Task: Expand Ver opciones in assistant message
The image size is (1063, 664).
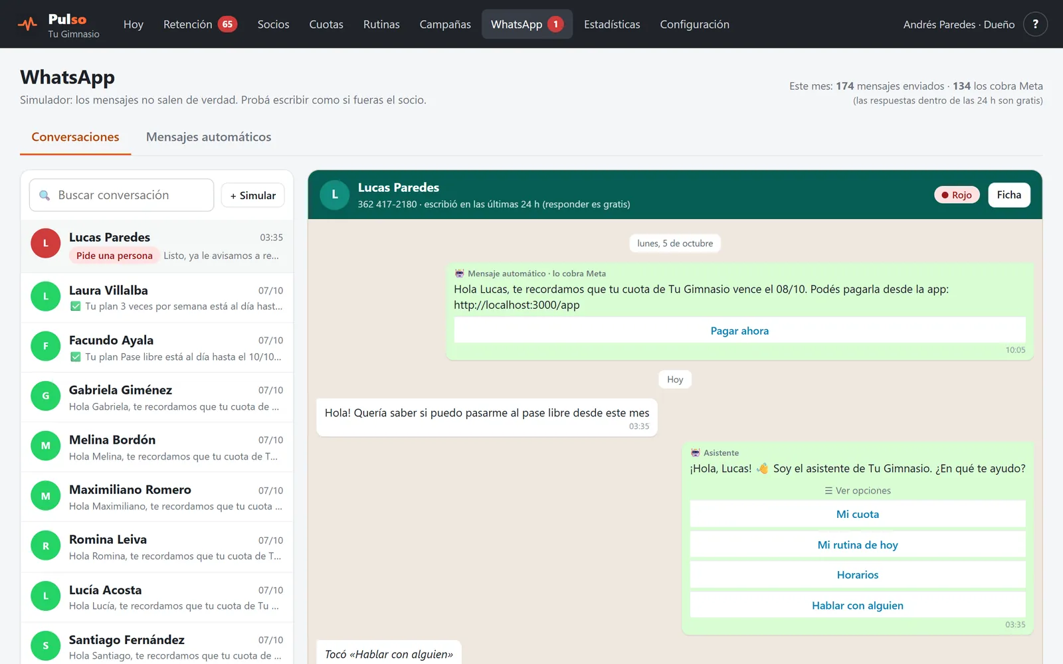Action: pos(857,491)
